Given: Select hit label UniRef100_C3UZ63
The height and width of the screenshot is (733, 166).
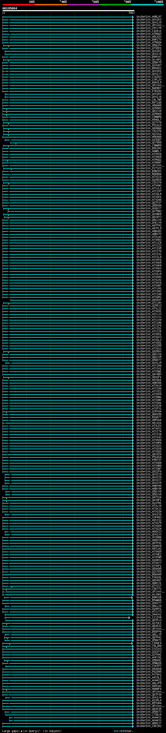Looking at the screenshot, I should (149, 77).
